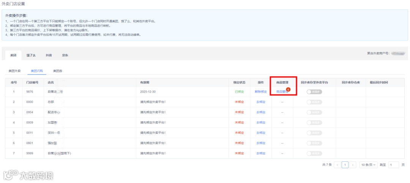410x183 pixels.
Task: Toggle stock sync switch for store 0801
Action: [x=314, y=143]
